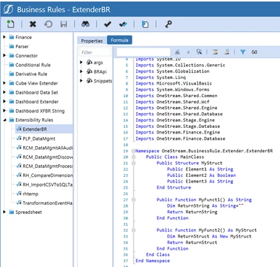
Task: Expand the Dashboard Data Set folder
Action: [4, 92]
